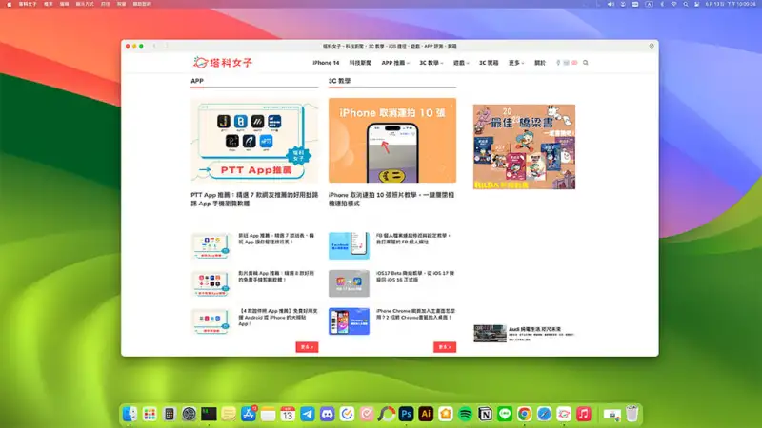
Task: Open Calculator from the Dock
Action: click(170, 414)
